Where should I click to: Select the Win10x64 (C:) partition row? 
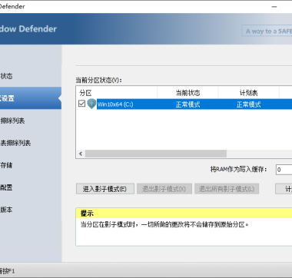tap(184, 104)
